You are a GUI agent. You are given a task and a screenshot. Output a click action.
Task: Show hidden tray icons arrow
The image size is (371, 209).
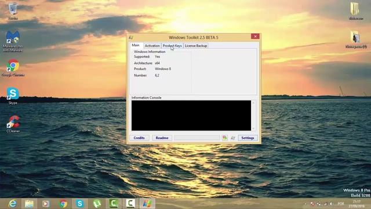coord(305,204)
